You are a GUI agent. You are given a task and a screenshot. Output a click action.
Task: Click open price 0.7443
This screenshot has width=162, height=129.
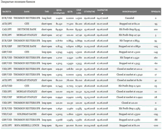click(x=59, y=86)
